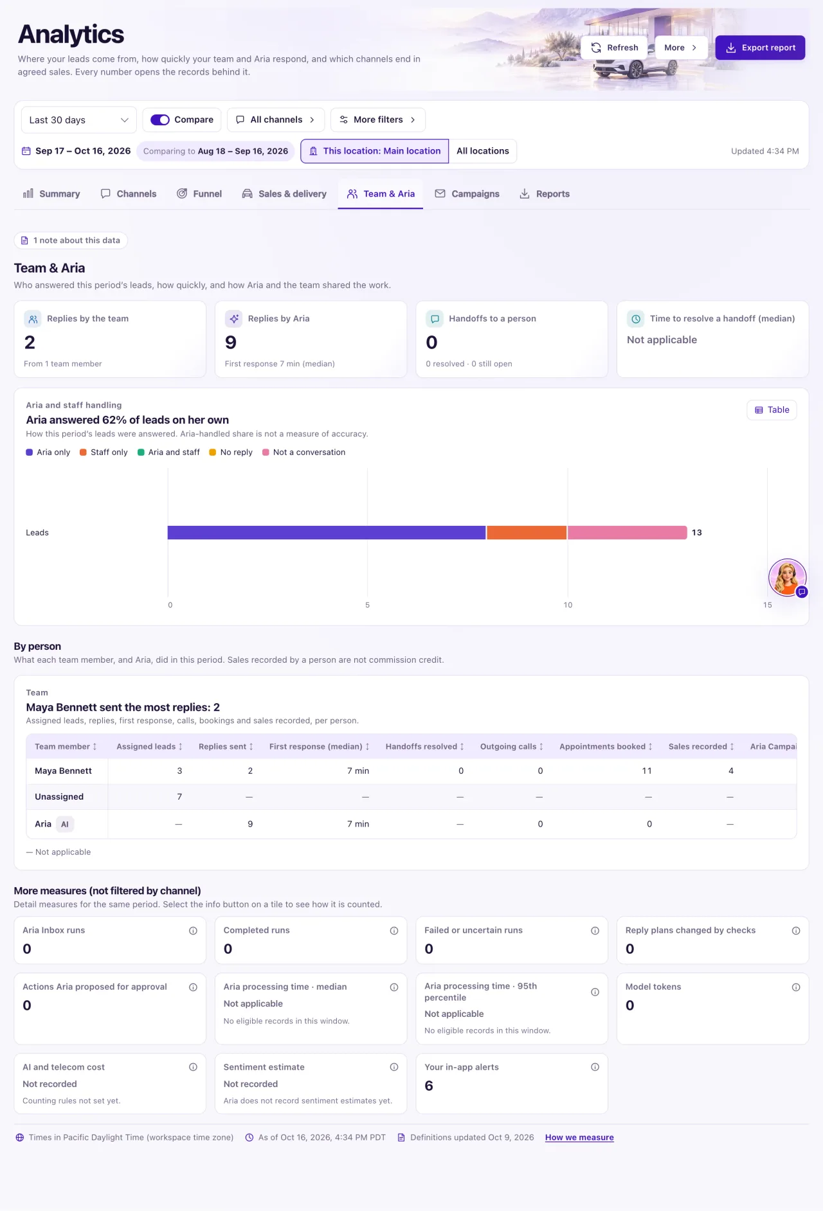The image size is (823, 1211).
Task: Expand the All channels filter
Action: (275, 120)
